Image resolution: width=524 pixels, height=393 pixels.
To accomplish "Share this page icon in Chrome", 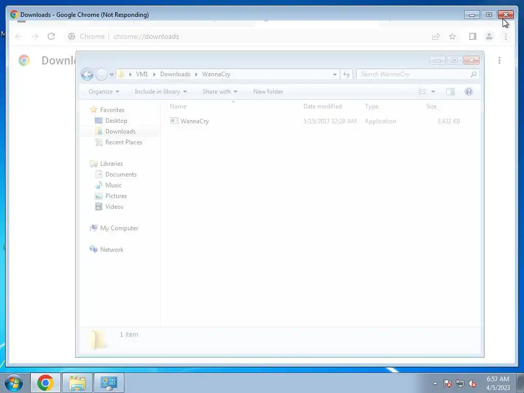I will coord(436,36).
